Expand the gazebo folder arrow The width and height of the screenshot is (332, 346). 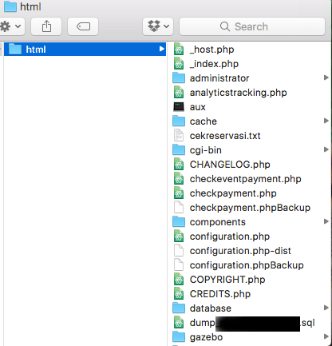(326, 336)
